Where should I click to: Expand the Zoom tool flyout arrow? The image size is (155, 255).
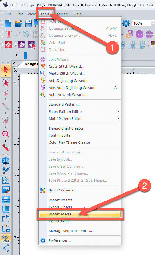click(x=6, y=141)
